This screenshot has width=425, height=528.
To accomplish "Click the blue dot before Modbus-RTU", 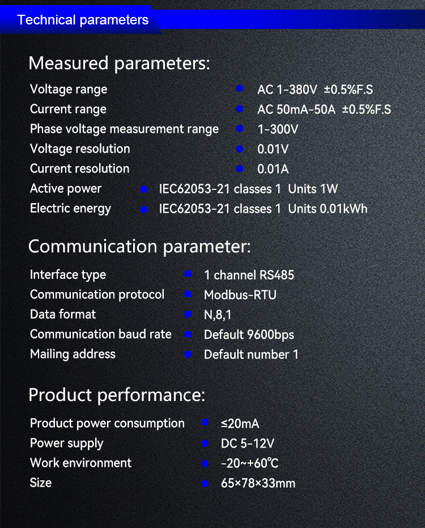I will (188, 294).
